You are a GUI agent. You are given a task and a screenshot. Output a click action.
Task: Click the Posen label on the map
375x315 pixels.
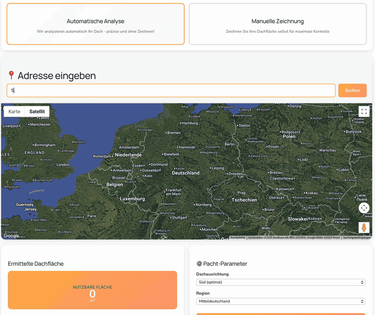pos(274,147)
